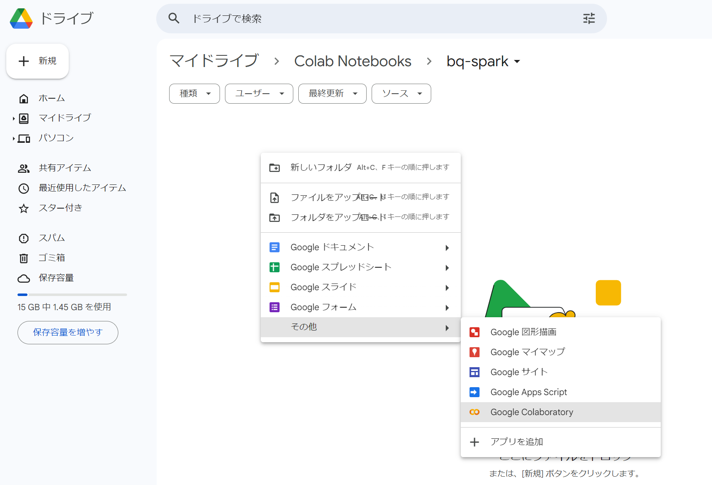The height and width of the screenshot is (485, 712).
Task: Click the ゴミ箱 trash can icon
Action: point(24,259)
